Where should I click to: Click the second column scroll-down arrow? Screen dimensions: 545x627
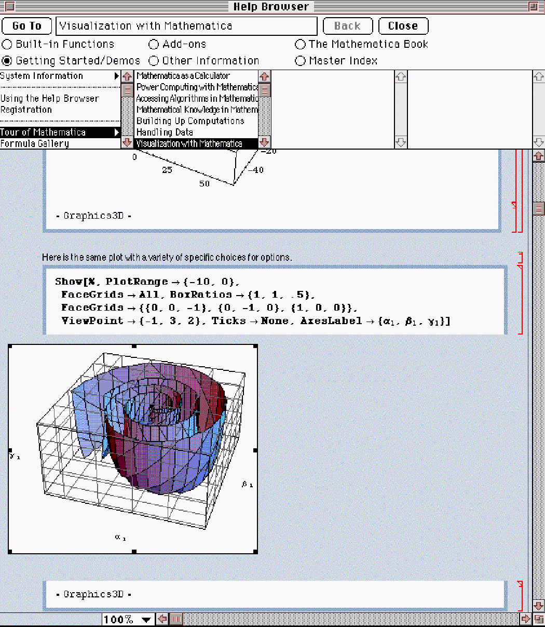[x=265, y=142]
